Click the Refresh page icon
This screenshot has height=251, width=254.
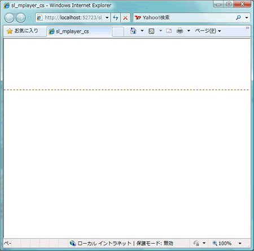[116, 17]
